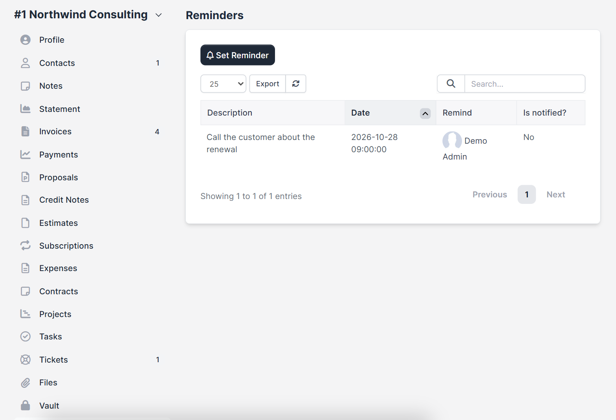Click the Vault lock icon

[x=25, y=405]
